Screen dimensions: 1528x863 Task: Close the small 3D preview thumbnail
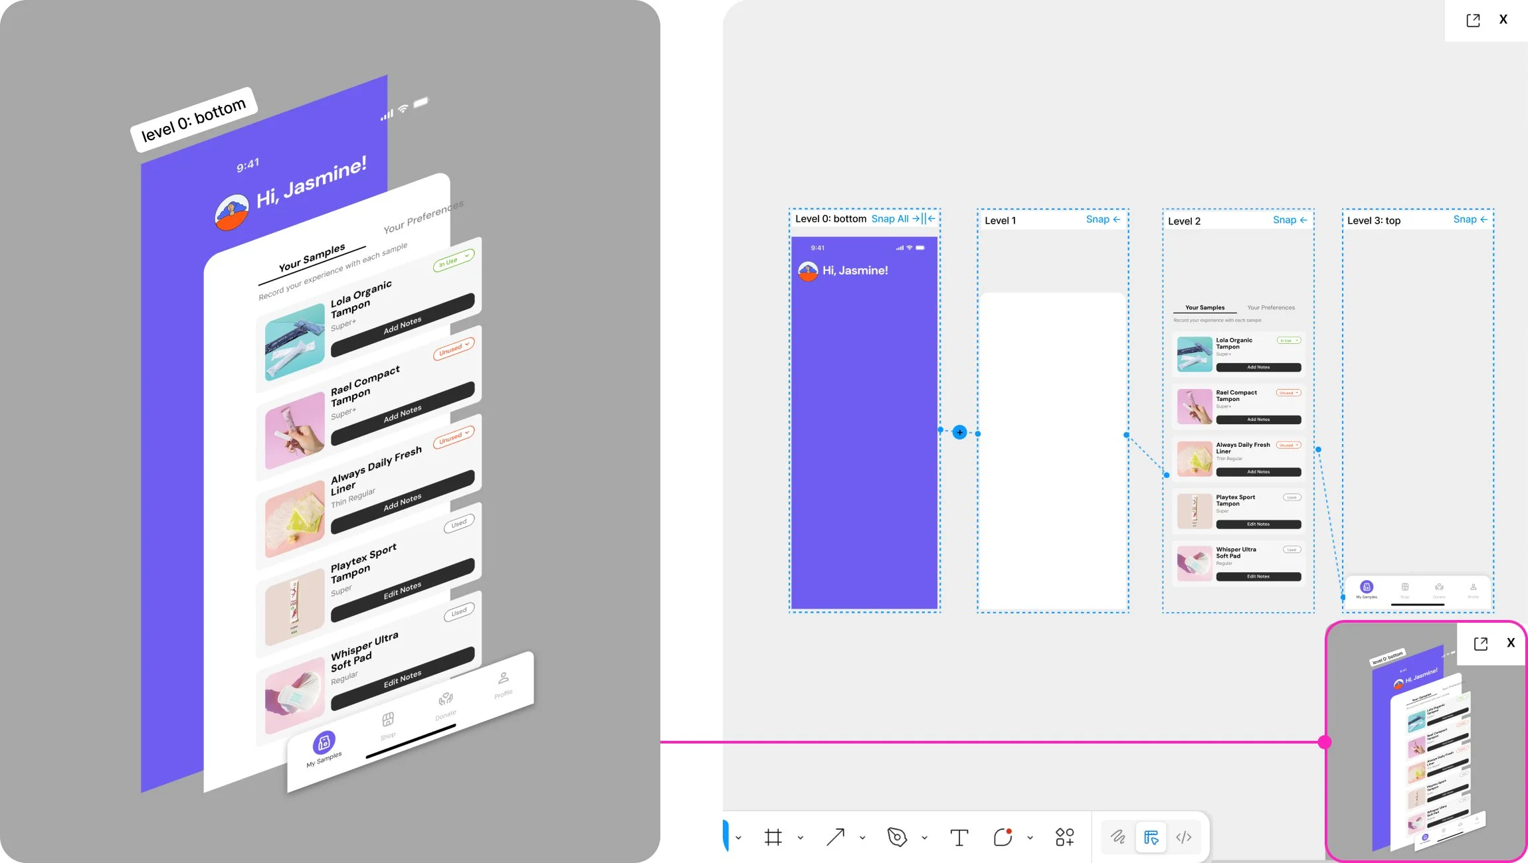pyautogui.click(x=1511, y=643)
